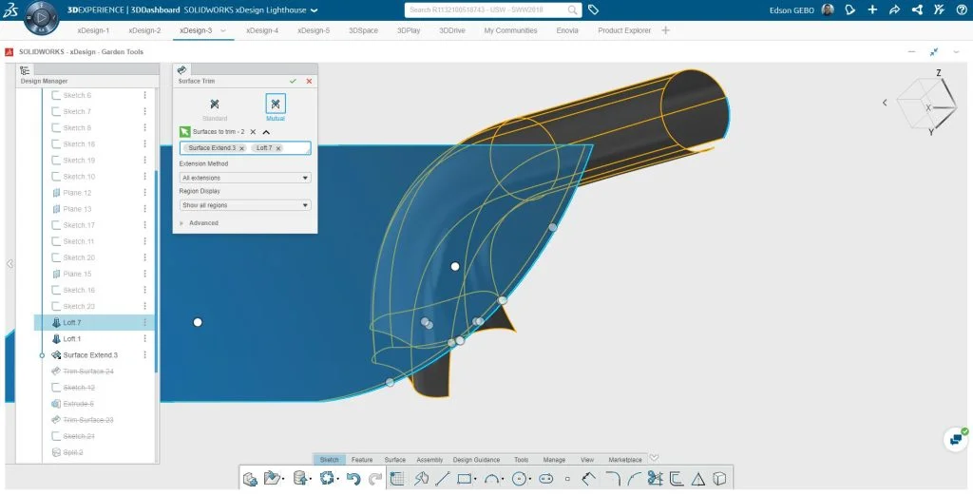The height and width of the screenshot is (495, 973).
Task: Open the Help question mark icon
Action: 962,10
